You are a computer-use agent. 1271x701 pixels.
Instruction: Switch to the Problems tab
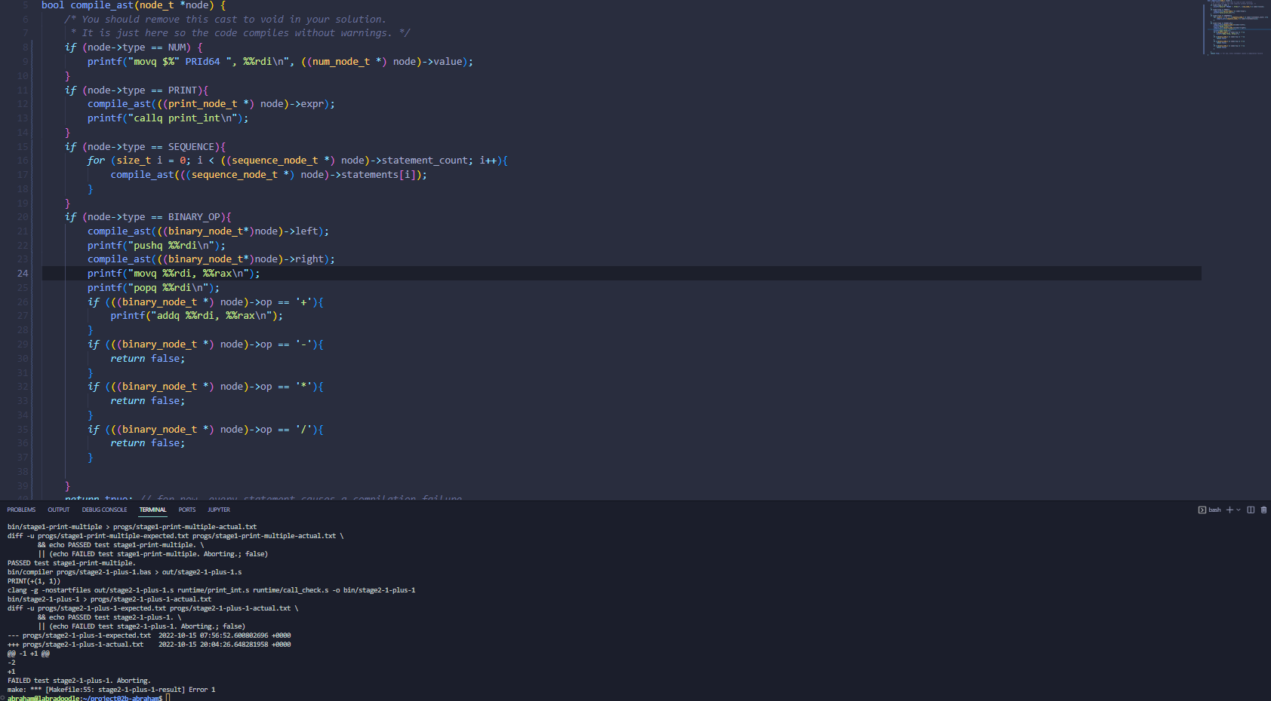coord(21,510)
